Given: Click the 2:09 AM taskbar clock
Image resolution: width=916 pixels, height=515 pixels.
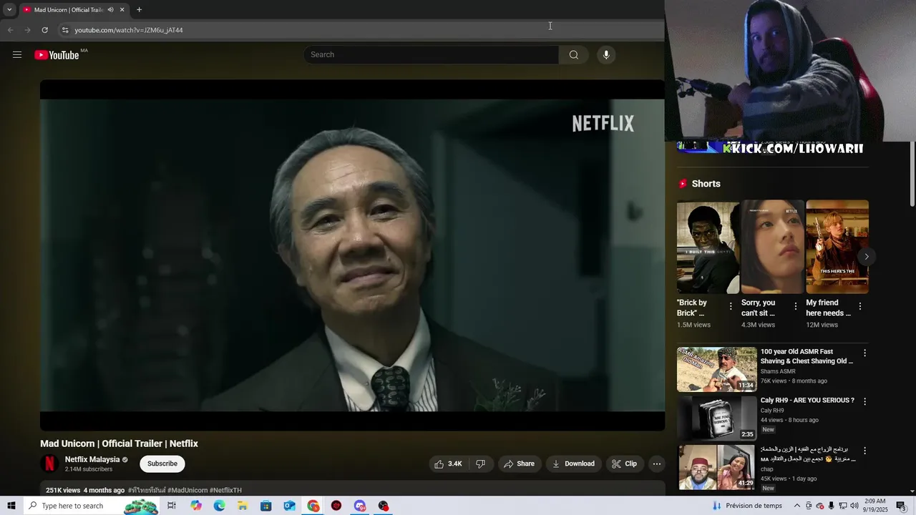Looking at the screenshot, I should [x=876, y=506].
